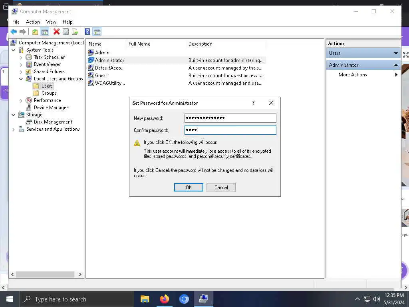Screen dimensions: 409x307
Task: Open File Explorer from the taskbar
Action: pos(145,299)
